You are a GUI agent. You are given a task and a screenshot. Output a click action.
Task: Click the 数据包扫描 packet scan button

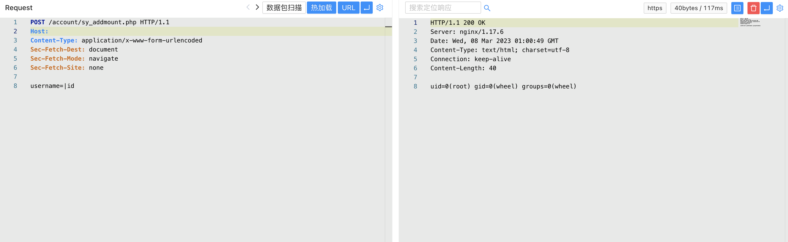[284, 8]
